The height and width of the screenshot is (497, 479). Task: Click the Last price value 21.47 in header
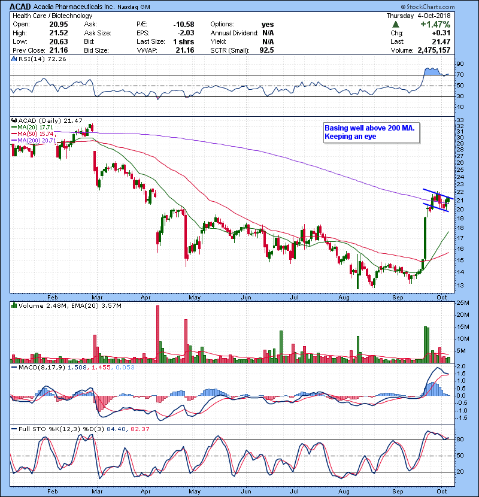441,41
